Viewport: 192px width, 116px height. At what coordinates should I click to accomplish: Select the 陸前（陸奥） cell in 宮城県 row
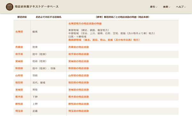pos(39,61)
